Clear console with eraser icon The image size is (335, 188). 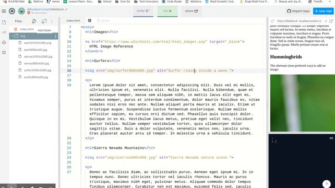(331, 138)
